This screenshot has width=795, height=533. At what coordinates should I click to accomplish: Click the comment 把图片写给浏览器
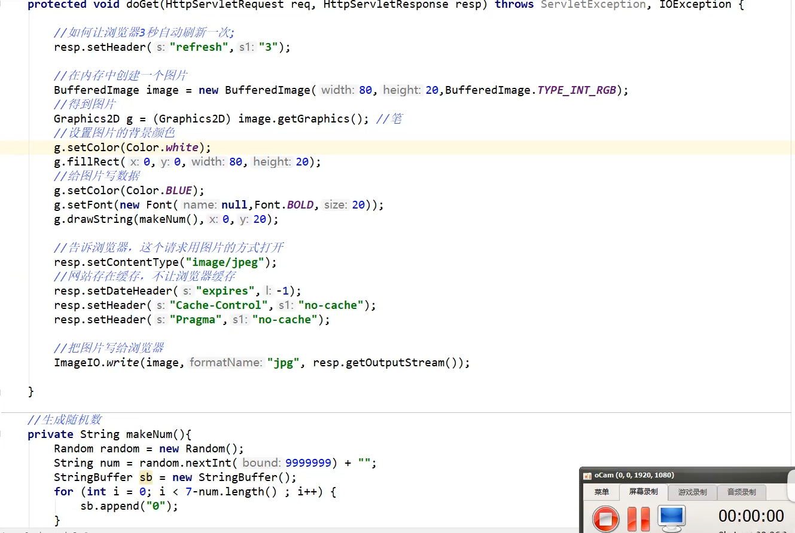pyautogui.click(x=109, y=348)
